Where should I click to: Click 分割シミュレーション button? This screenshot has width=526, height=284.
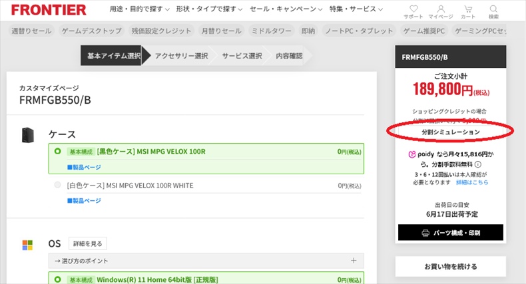click(451, 132)
